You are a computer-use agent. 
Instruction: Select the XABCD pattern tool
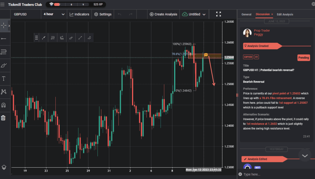click(4, 91)
